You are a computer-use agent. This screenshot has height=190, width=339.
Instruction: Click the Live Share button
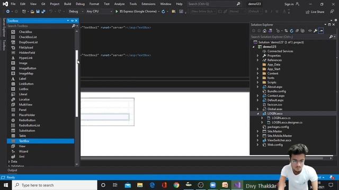315,12
